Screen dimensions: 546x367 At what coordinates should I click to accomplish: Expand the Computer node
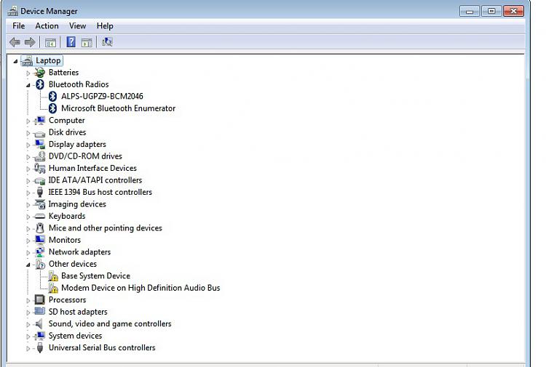[28, 121]
